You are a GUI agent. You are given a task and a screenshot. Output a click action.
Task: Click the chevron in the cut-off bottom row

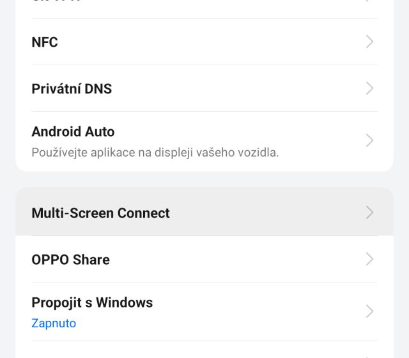(x=369, y=354)
